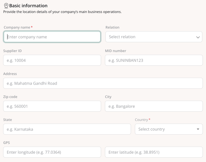This screenshot has width=206, height=162.
Task: Click the GPS longitude input
Action: (x=52, y=152)
